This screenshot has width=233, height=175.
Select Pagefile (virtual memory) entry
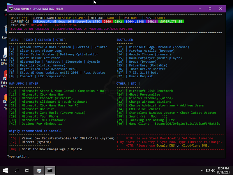[x=43, y=65]
